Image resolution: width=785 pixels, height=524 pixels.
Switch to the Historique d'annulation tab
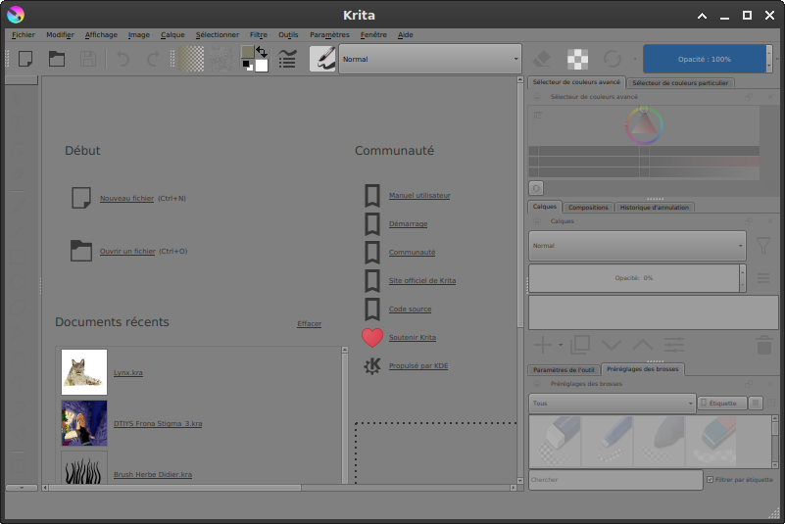coord(655,208)
